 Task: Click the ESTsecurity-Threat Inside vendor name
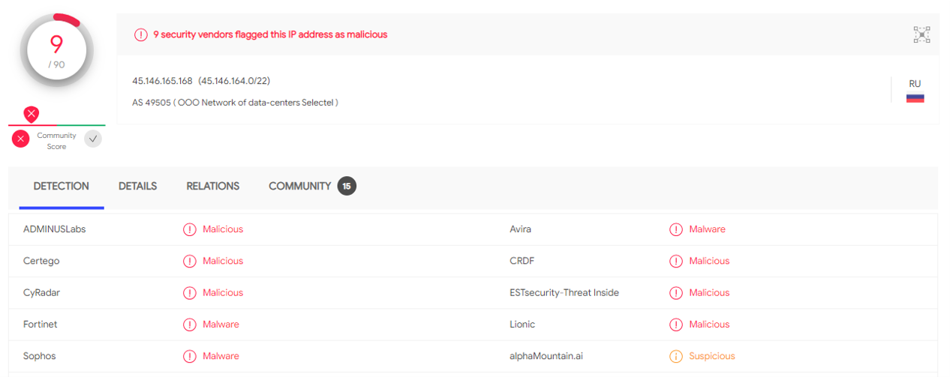(x=564, y=293)
